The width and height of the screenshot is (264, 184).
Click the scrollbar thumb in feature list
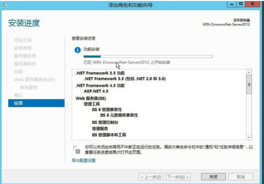[x=249, y=85]
